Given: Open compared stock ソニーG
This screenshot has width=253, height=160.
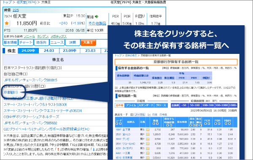Looking at the screenshot, I should tap(29, 37).
